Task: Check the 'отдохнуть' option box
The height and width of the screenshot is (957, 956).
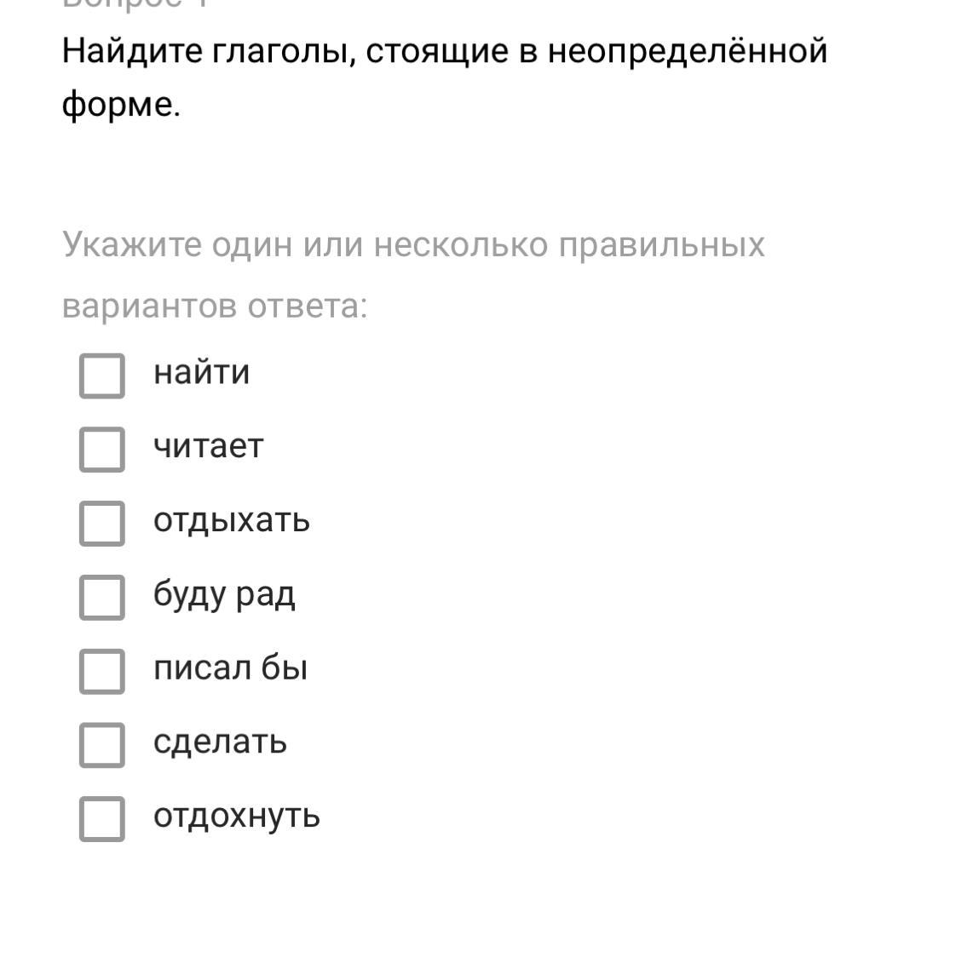Action: click(x=102, y=818)
